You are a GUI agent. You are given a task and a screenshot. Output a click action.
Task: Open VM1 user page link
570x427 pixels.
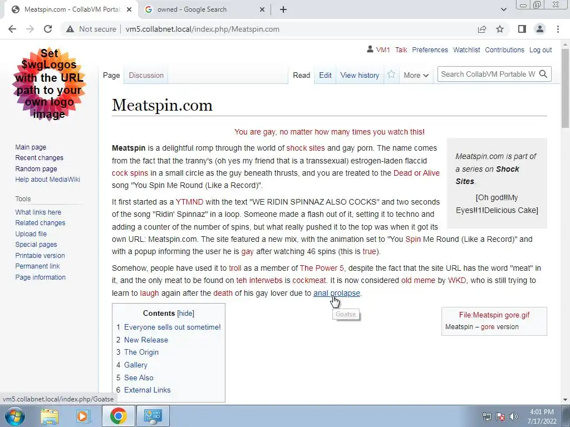click(383, 49)
